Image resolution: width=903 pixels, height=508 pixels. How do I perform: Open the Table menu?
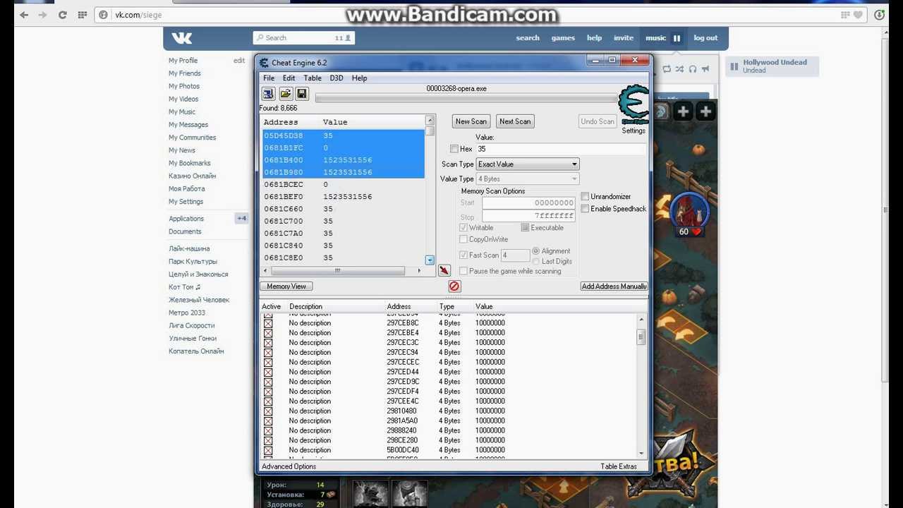313,78
